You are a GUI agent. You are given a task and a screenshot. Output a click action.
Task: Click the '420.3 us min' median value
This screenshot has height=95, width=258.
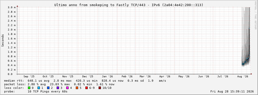86,81
